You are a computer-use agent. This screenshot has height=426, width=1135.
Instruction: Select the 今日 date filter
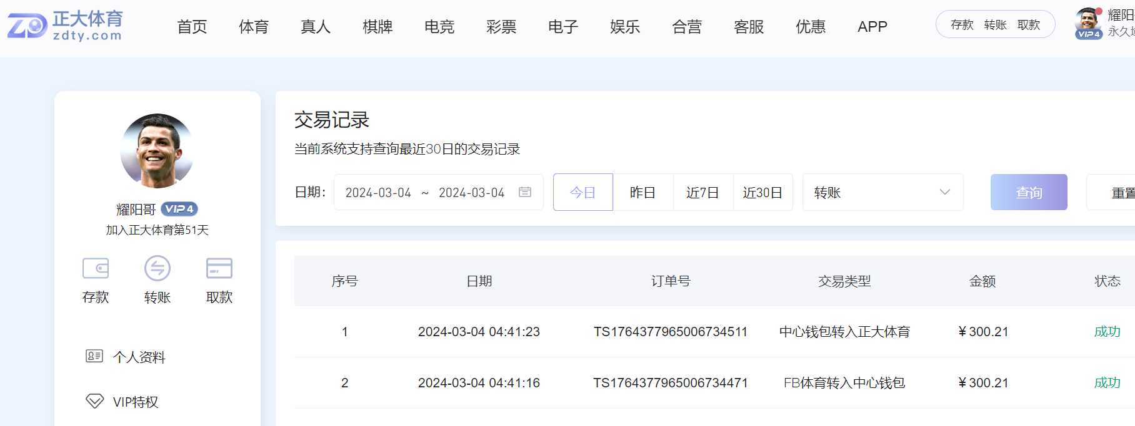pyautogui.click(x=582, y=193)
